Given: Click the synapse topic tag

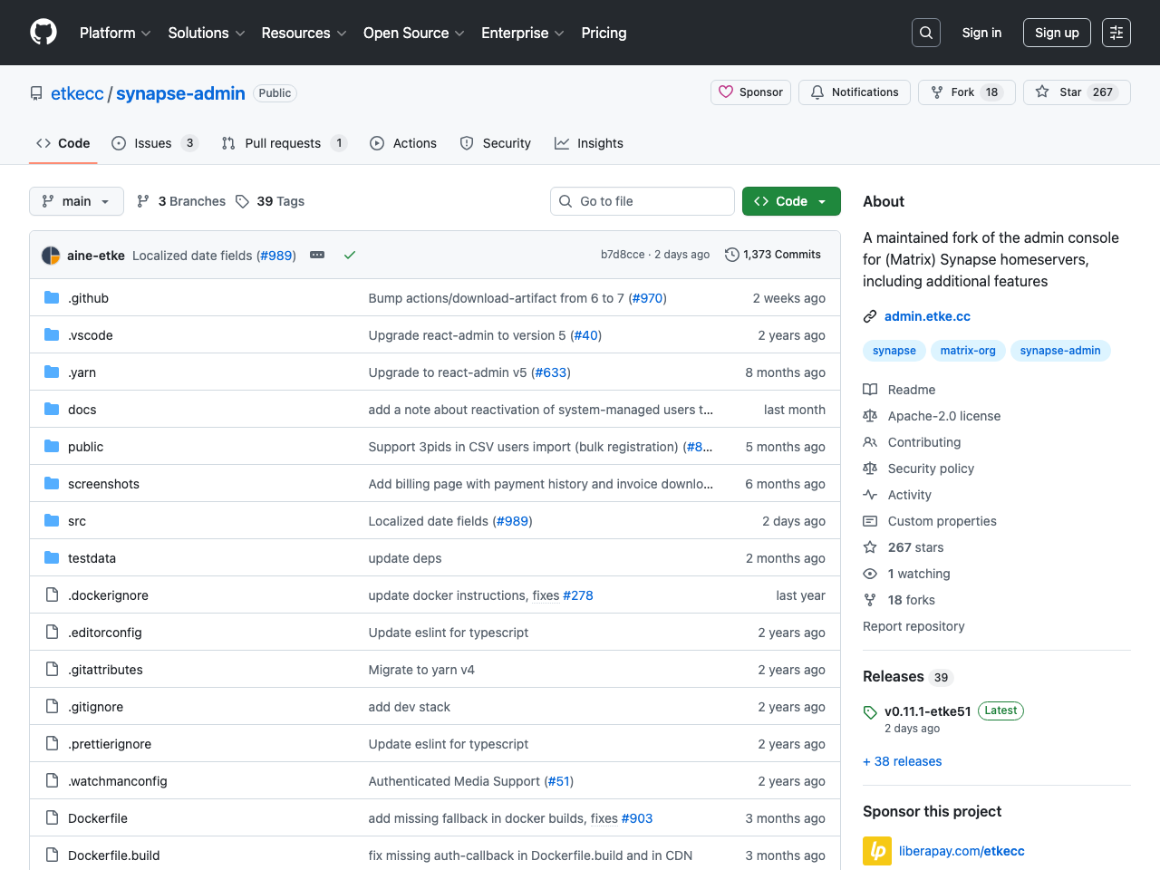Looking at the screenshot, I should [x=894, y=351].
